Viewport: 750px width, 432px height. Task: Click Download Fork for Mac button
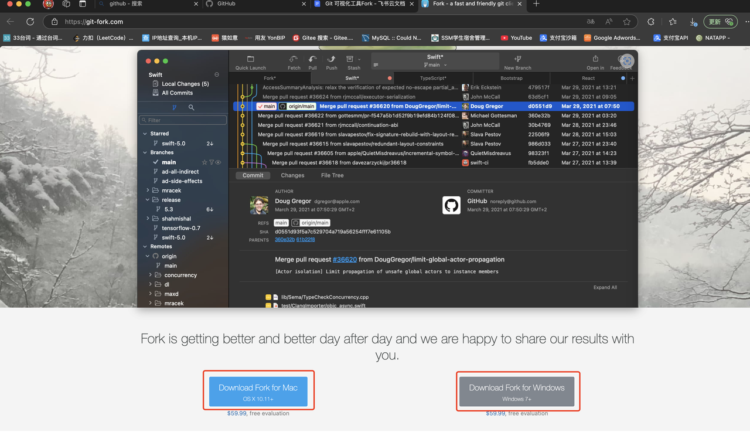click(x=258, y=392)
